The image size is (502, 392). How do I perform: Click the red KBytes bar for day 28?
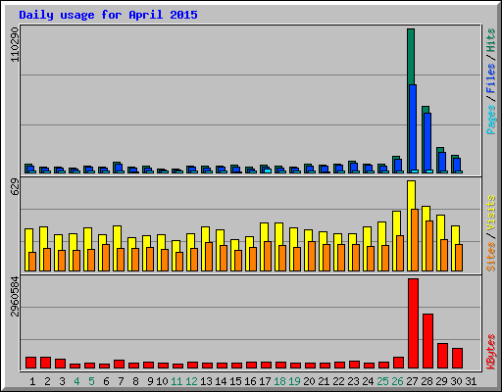427,341
